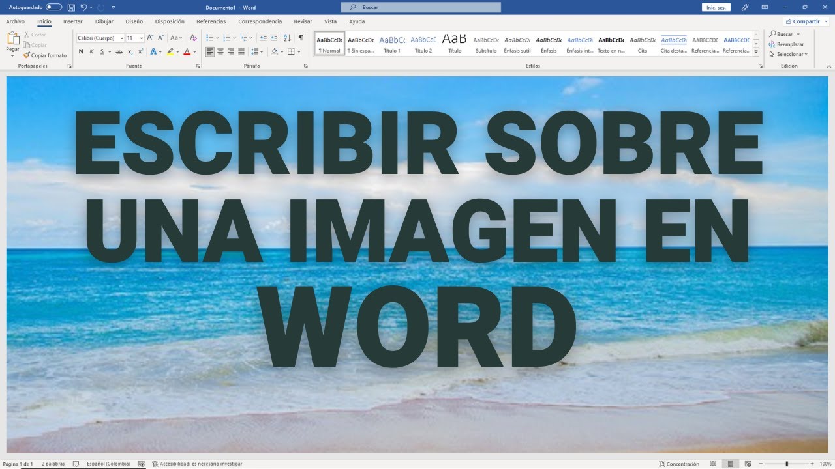Image resolution: width=835 pixels, height=469 pixels.
Task: Switch to the Diseño tab
Action: pyautogui.click(x=134, y=21)
